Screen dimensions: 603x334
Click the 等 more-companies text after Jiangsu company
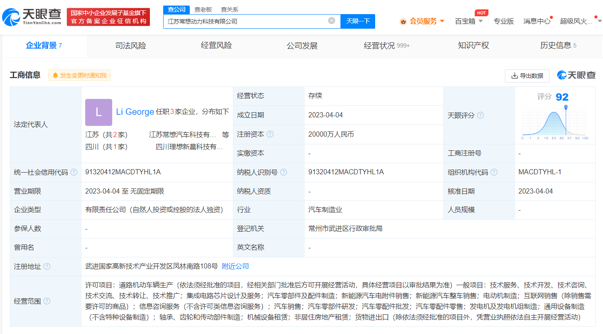click(225, 134)
